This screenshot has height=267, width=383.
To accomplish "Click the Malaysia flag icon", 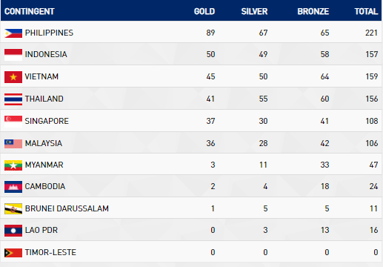I will [x=13, y=144].
